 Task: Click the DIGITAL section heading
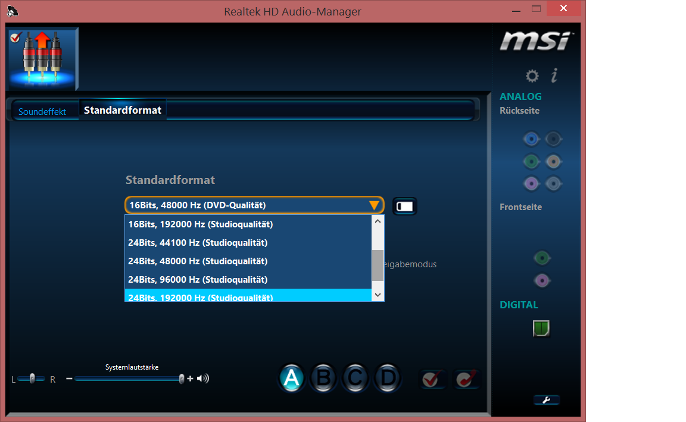(519, 305)
